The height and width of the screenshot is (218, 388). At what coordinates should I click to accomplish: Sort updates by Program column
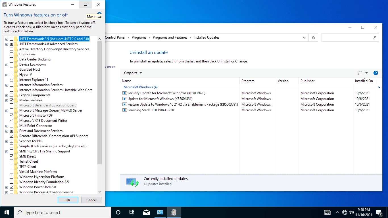[x=258, y=81]
